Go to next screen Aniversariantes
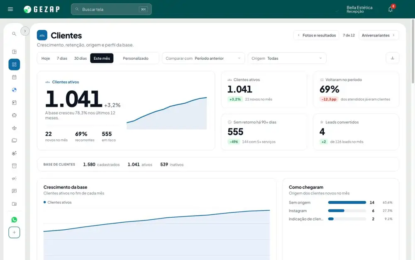The width and height of the screenshot is (415, 260). coord(378,35)
